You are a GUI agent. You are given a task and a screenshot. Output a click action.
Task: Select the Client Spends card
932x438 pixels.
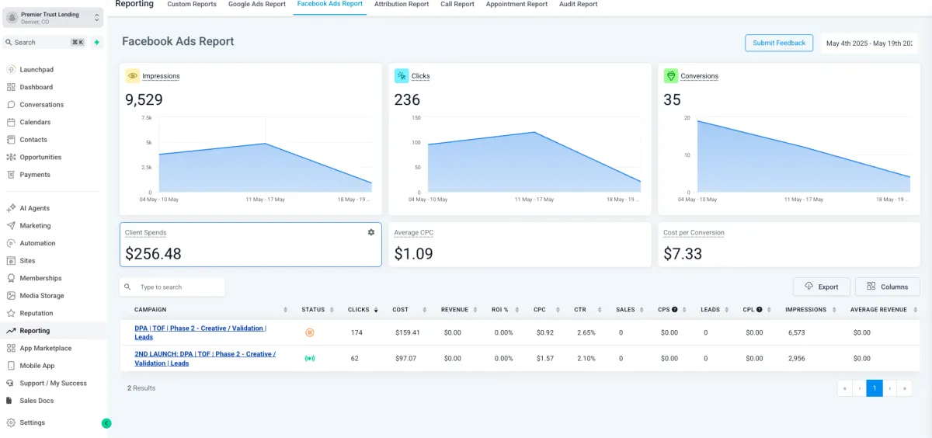tap(251, 245)
